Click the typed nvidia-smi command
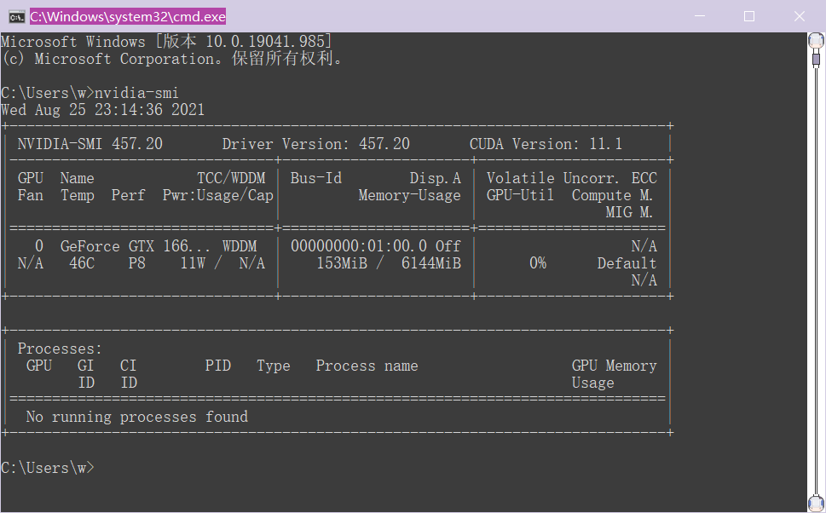 136,93
